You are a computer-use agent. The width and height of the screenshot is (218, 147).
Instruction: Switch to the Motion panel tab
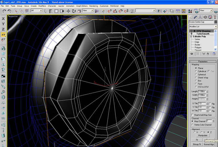point(205,17)
